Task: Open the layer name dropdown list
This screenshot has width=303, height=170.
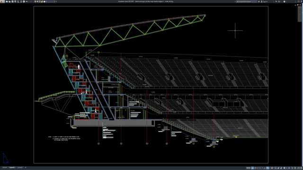Action: (x=54, y=1)
